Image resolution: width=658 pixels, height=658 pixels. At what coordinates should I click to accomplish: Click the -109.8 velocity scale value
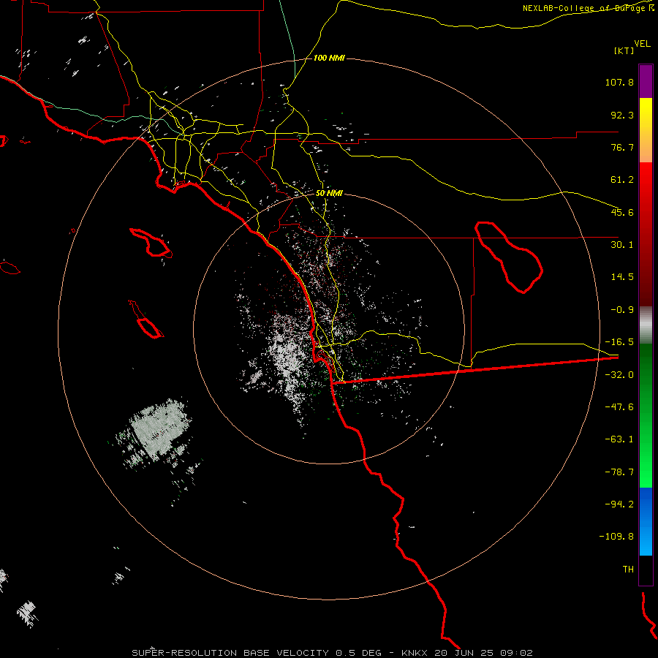click(616, 537)
